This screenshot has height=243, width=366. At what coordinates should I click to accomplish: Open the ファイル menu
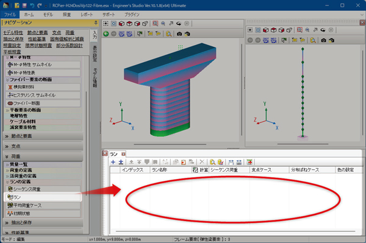click(x=10, y=15)
